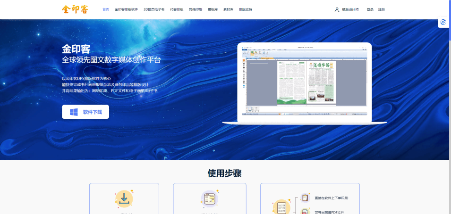This screenshot has height=214, width=451.
Task: Open 金印客排版软件 menu item
Action: [x=126, y=9]
